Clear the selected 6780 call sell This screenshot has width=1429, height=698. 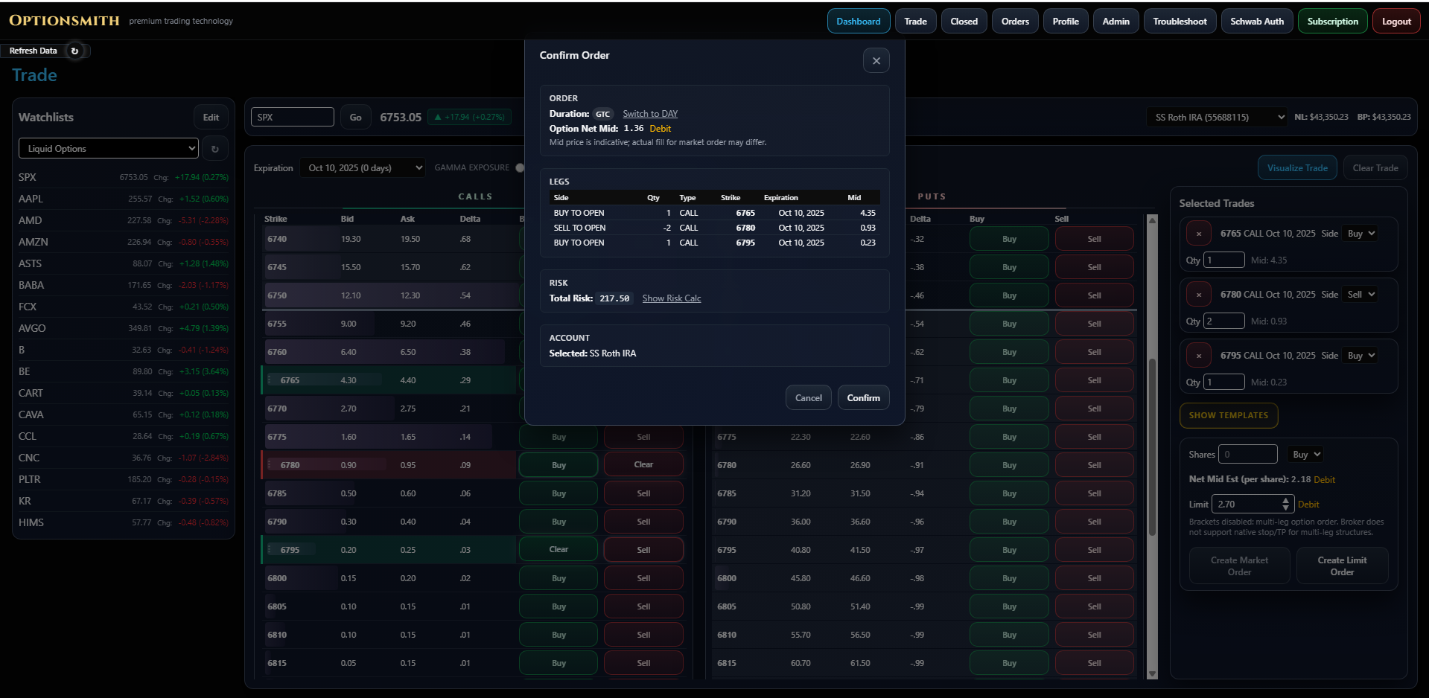point(643,464)
